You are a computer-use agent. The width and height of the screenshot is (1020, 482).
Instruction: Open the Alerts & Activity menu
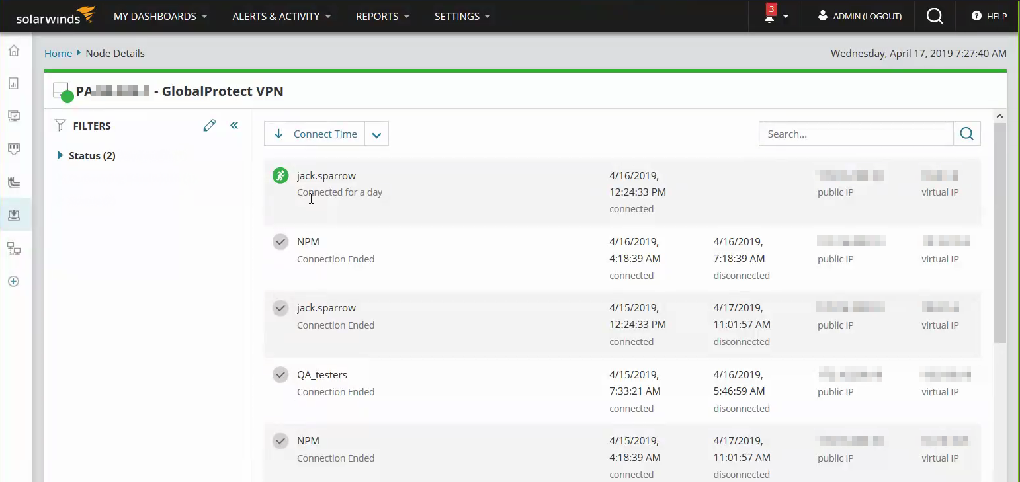tap(282, 17)
